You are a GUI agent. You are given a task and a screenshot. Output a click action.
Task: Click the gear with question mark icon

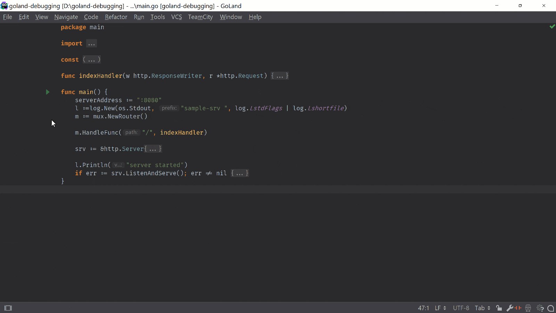click(x=540, y=308)
